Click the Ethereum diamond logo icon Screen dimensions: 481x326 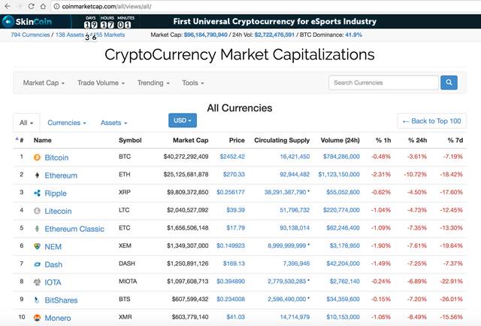point(37,175)
